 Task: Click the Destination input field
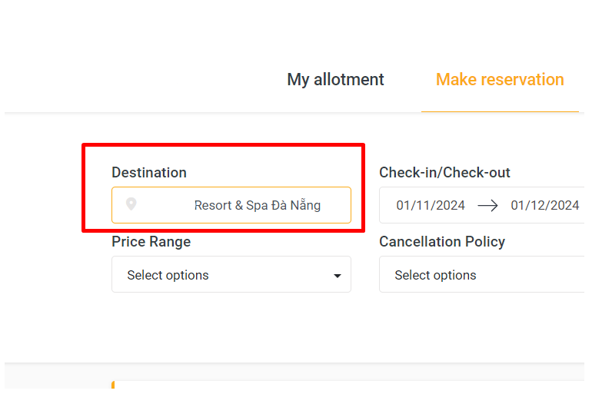(x=231, y=205)
